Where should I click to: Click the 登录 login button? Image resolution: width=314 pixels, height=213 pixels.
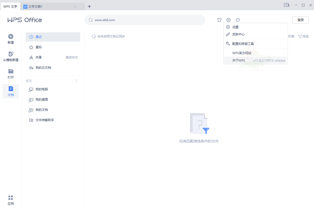(300, 20)
